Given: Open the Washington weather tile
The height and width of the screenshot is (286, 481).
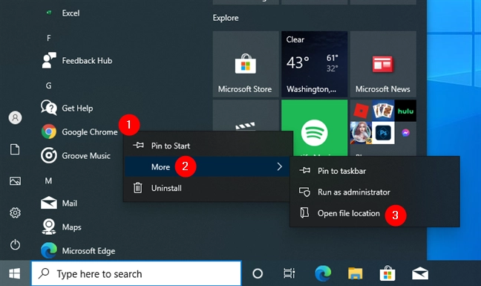Looking at the screenshot, I should coord(315,64).
